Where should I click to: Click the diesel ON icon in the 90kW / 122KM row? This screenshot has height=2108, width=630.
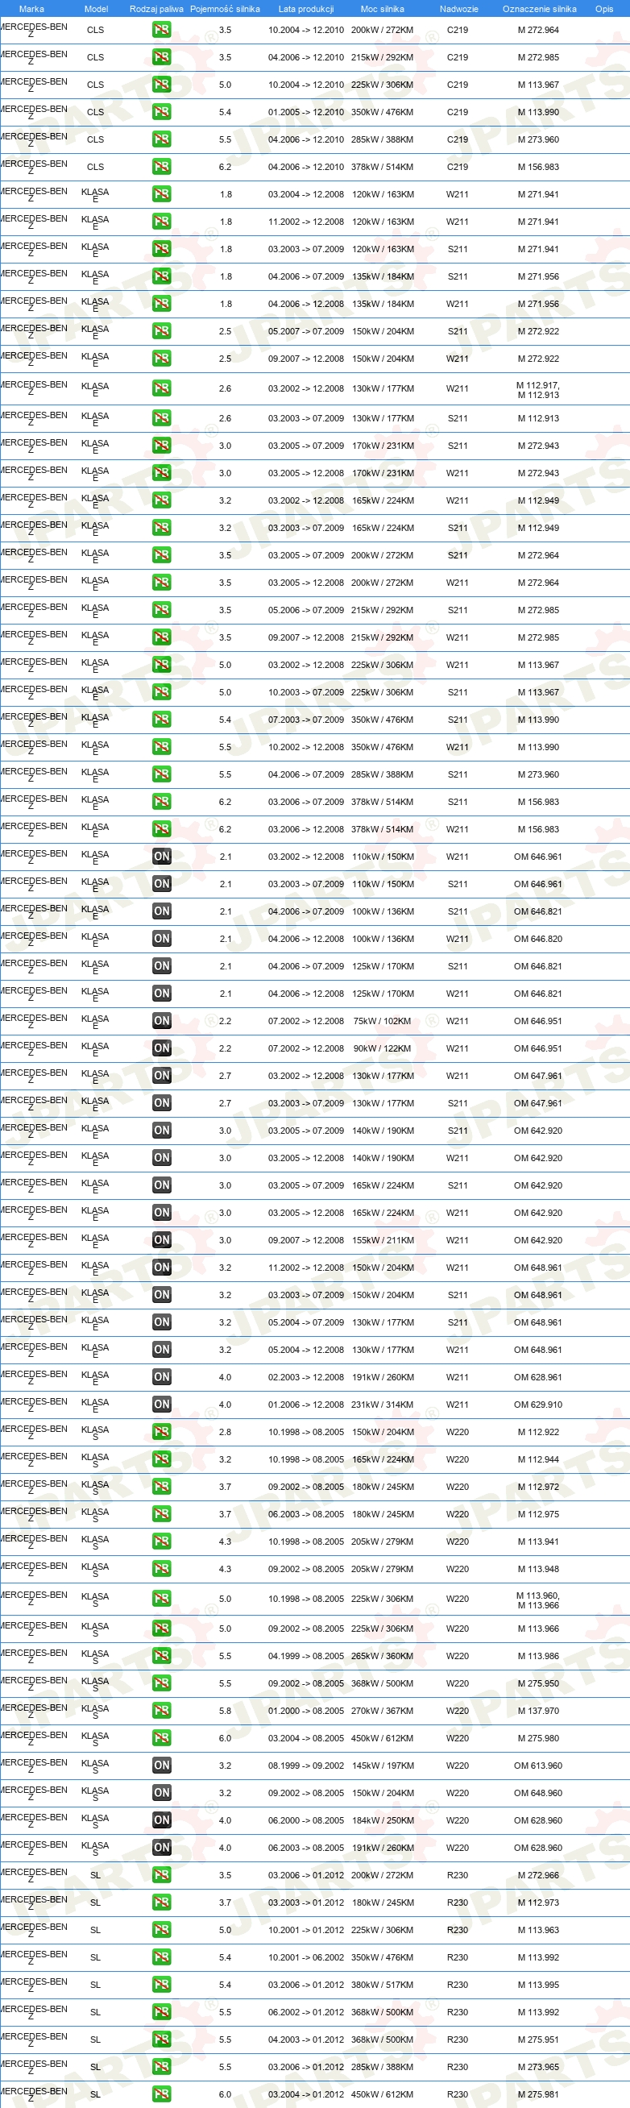[x=162, y=1048]
